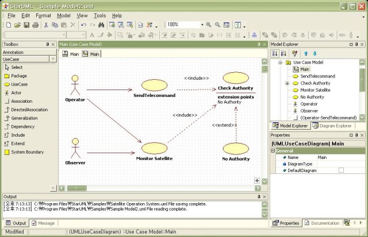Pick the UseCase tool from Toolbox

(19, 84)
